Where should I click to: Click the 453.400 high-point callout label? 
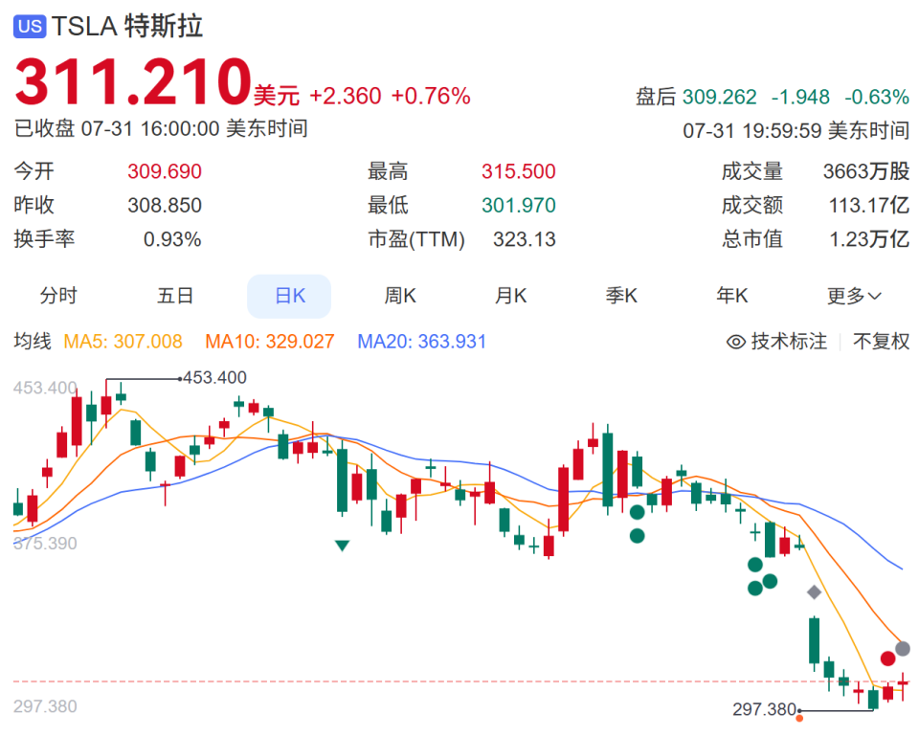click(x=214, y=377)
